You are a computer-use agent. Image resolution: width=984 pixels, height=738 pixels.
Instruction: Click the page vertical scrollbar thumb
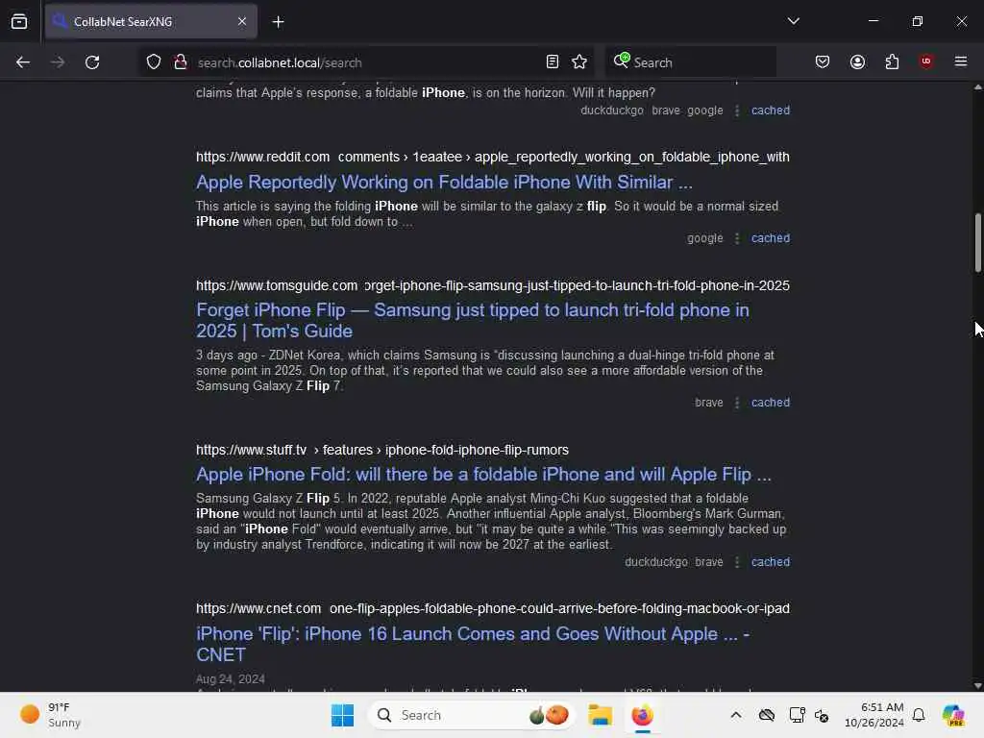[977, 243]
